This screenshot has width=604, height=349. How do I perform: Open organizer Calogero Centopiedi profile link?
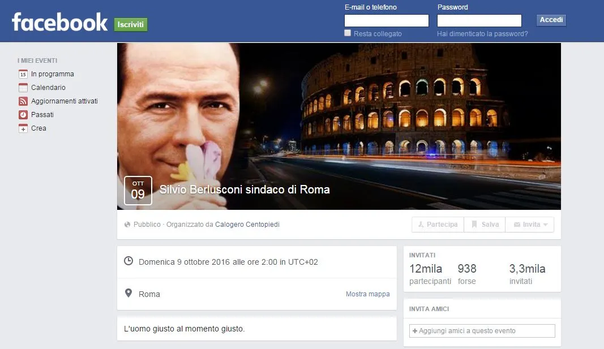pos(247,225)
